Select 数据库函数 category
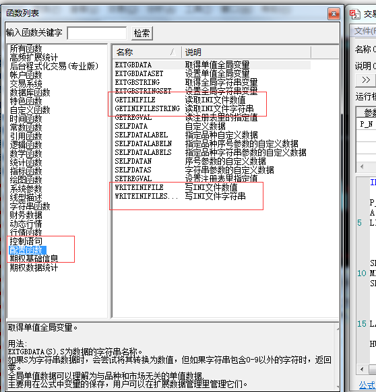 pyautogui.click(x=30, y=92)
